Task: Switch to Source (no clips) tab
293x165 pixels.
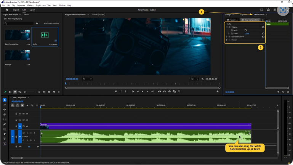Action: (x=99, y=14)
